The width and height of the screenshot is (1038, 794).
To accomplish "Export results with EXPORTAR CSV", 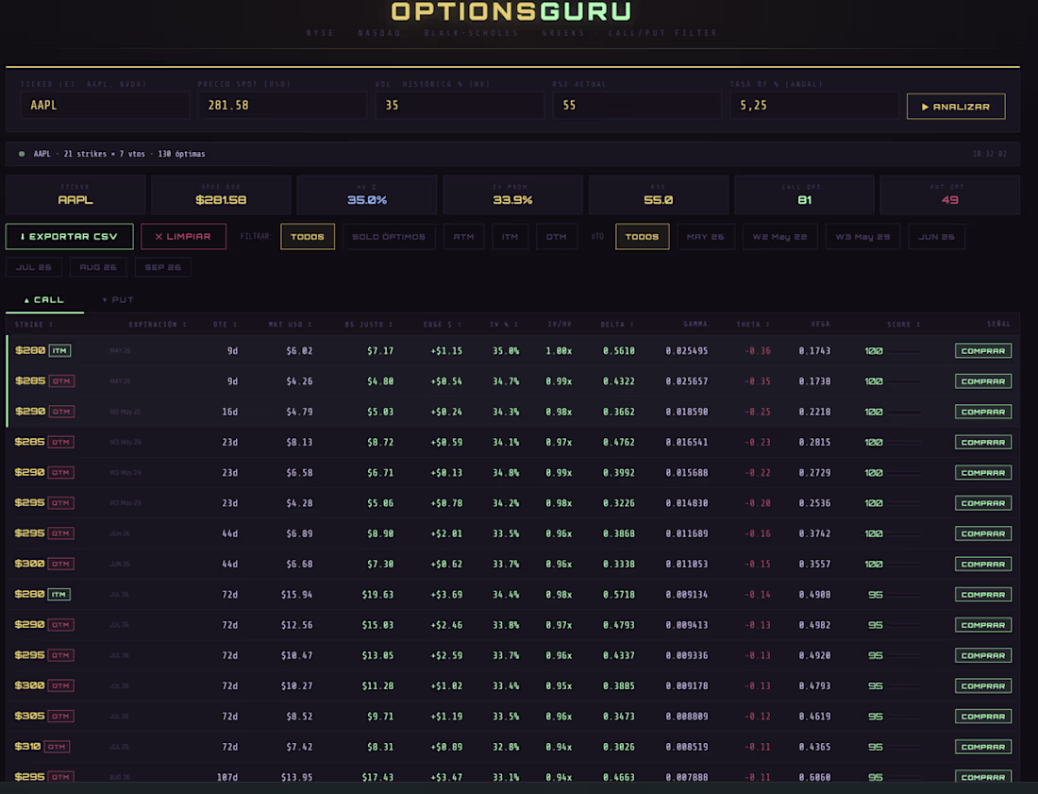I will [x=70, y=236].
